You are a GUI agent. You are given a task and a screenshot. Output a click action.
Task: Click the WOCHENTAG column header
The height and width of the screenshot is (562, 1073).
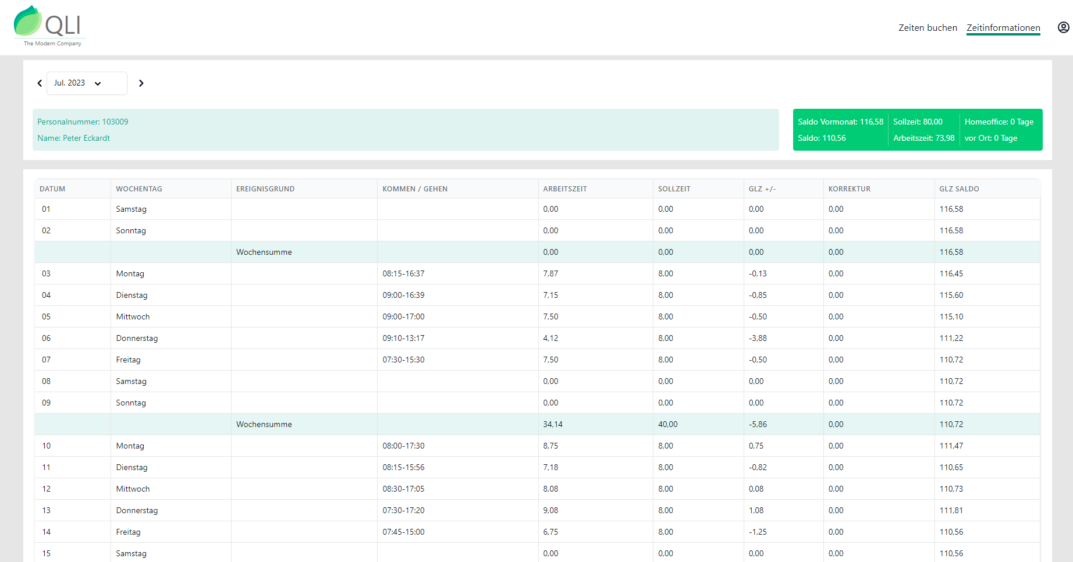138,189
